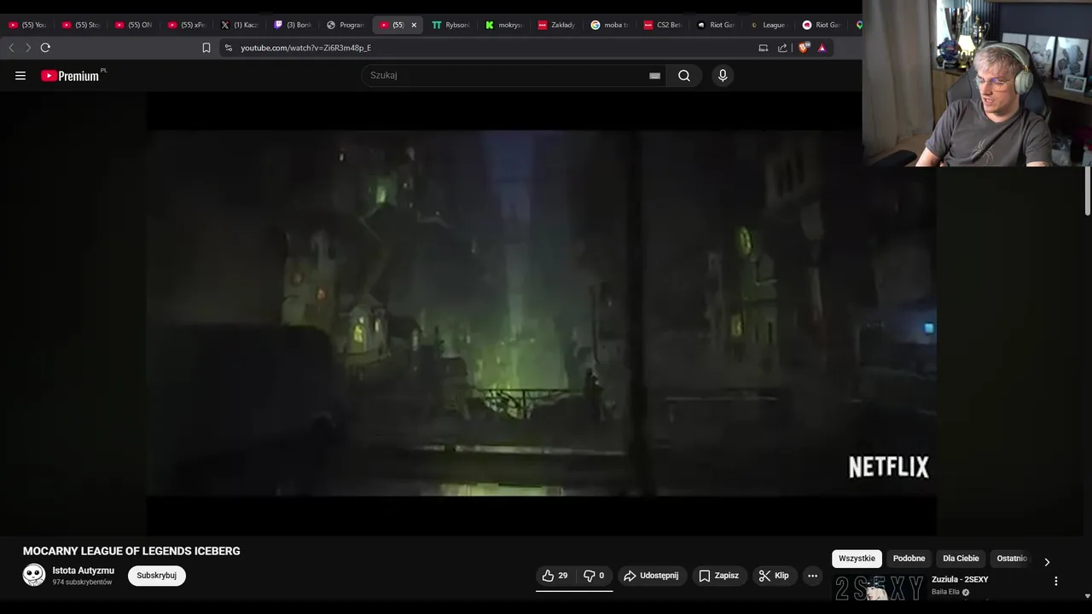Click the Klip scissors button
This screenshot has height=614, width=1092.
click(774, 576)
